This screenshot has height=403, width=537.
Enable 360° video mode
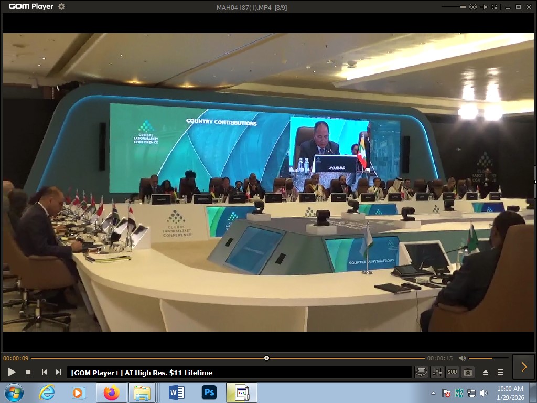[421, 372]
